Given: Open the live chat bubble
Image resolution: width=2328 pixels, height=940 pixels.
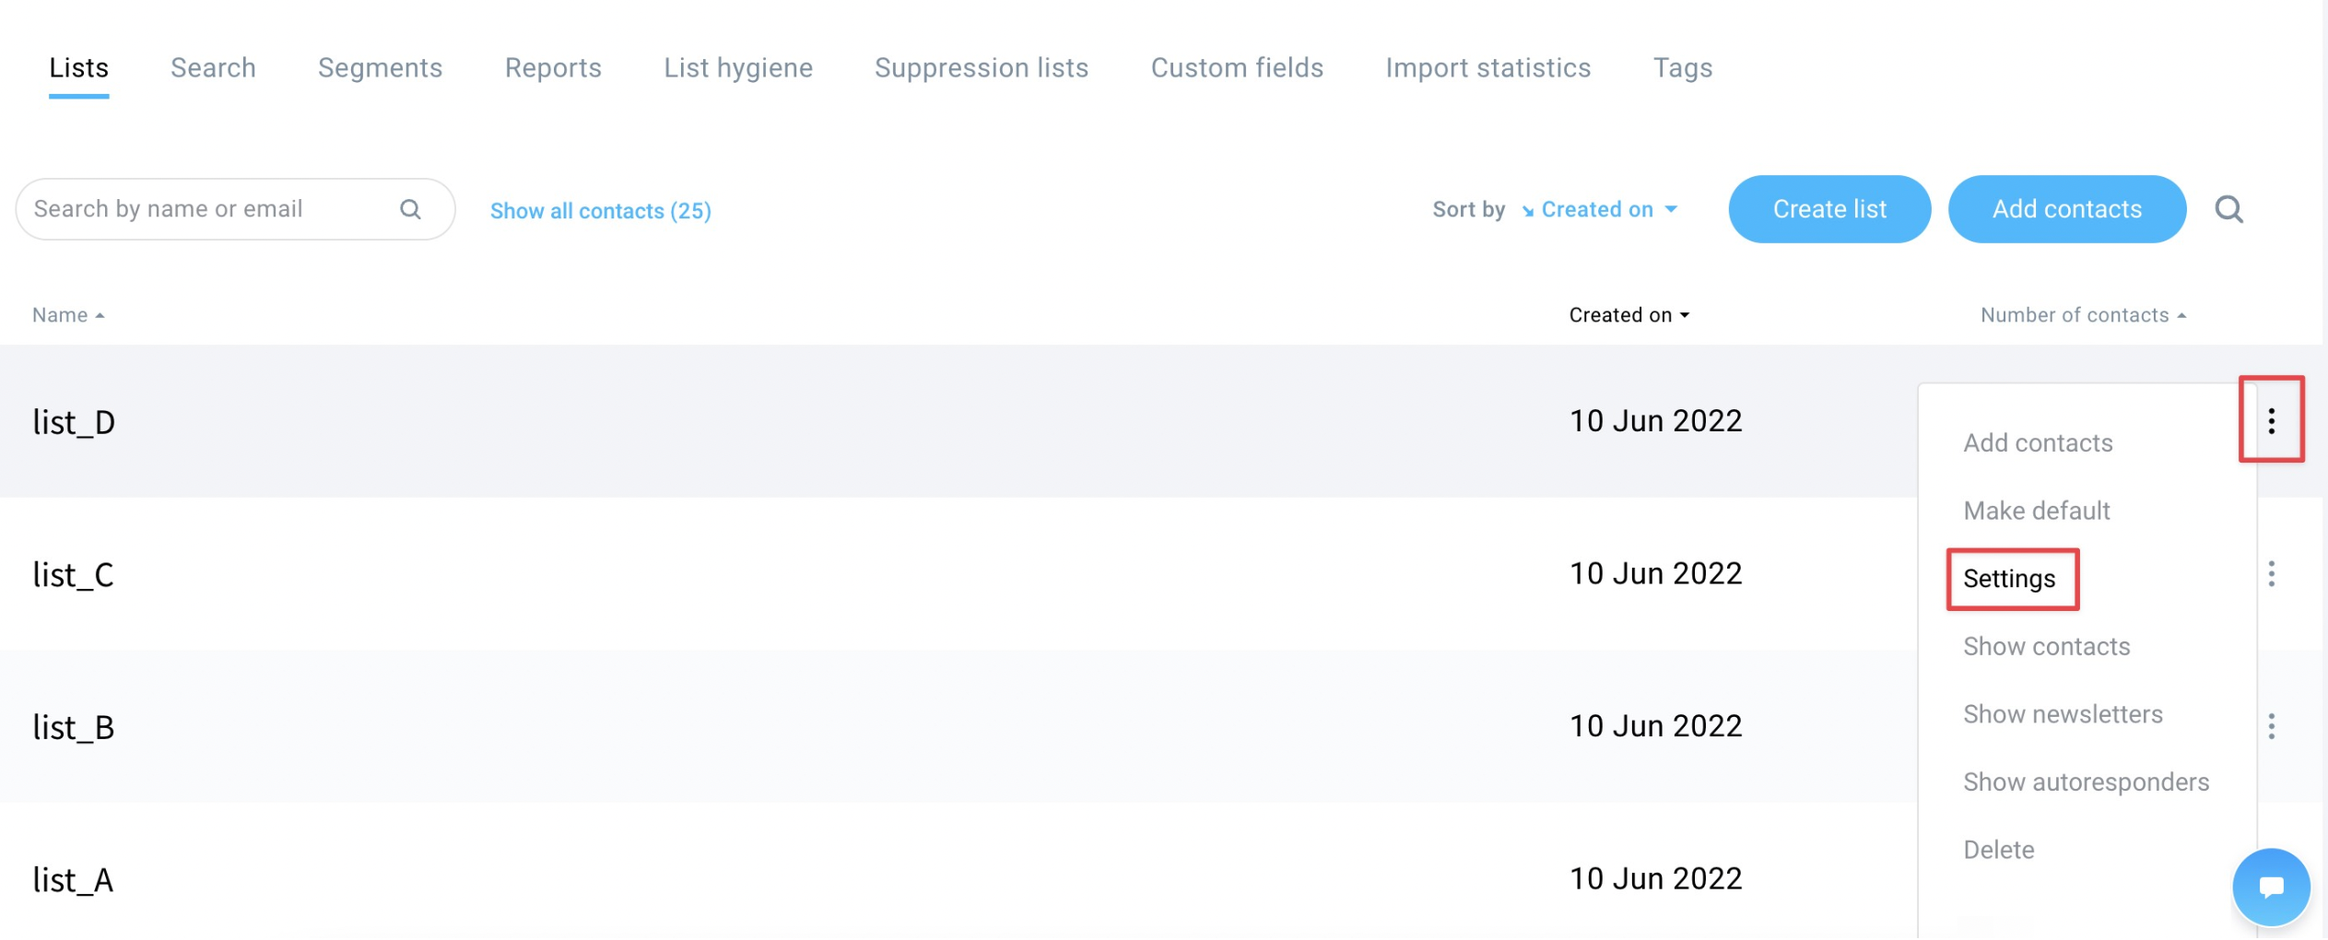Looking at the screenshot, I should [2271, 887].
